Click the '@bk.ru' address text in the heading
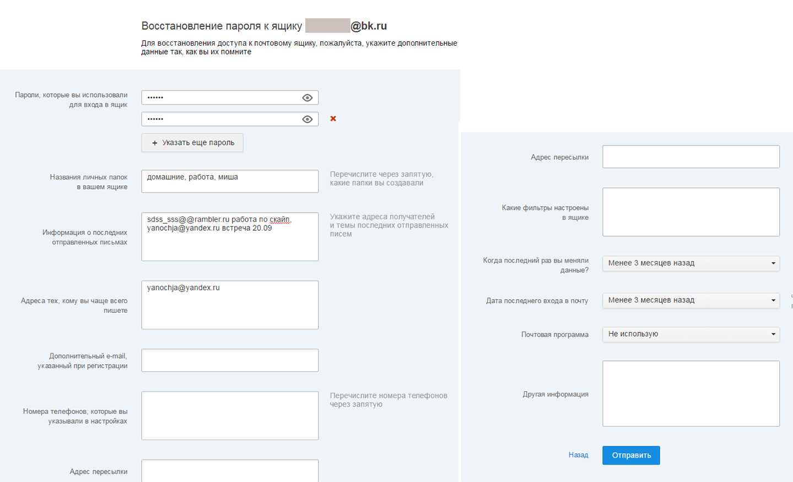This screenshot has height=482, width=793. click(x=369, y=26)
